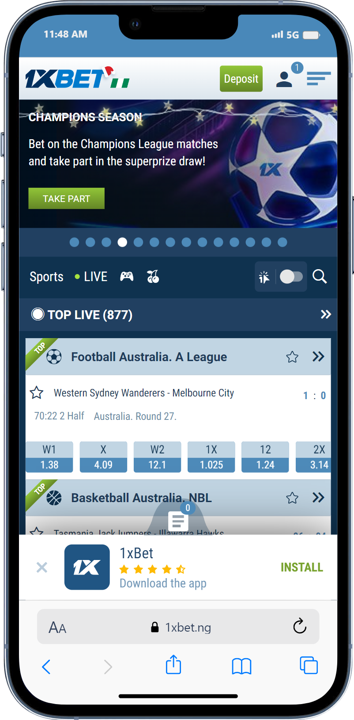Viewport: 354px width, 720px height.
Task: Tap the search magnifier icon
Action: [x=320, y=277]
